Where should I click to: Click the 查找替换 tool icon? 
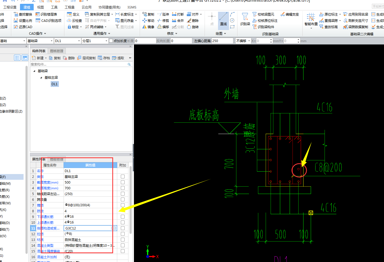[16, 14]
